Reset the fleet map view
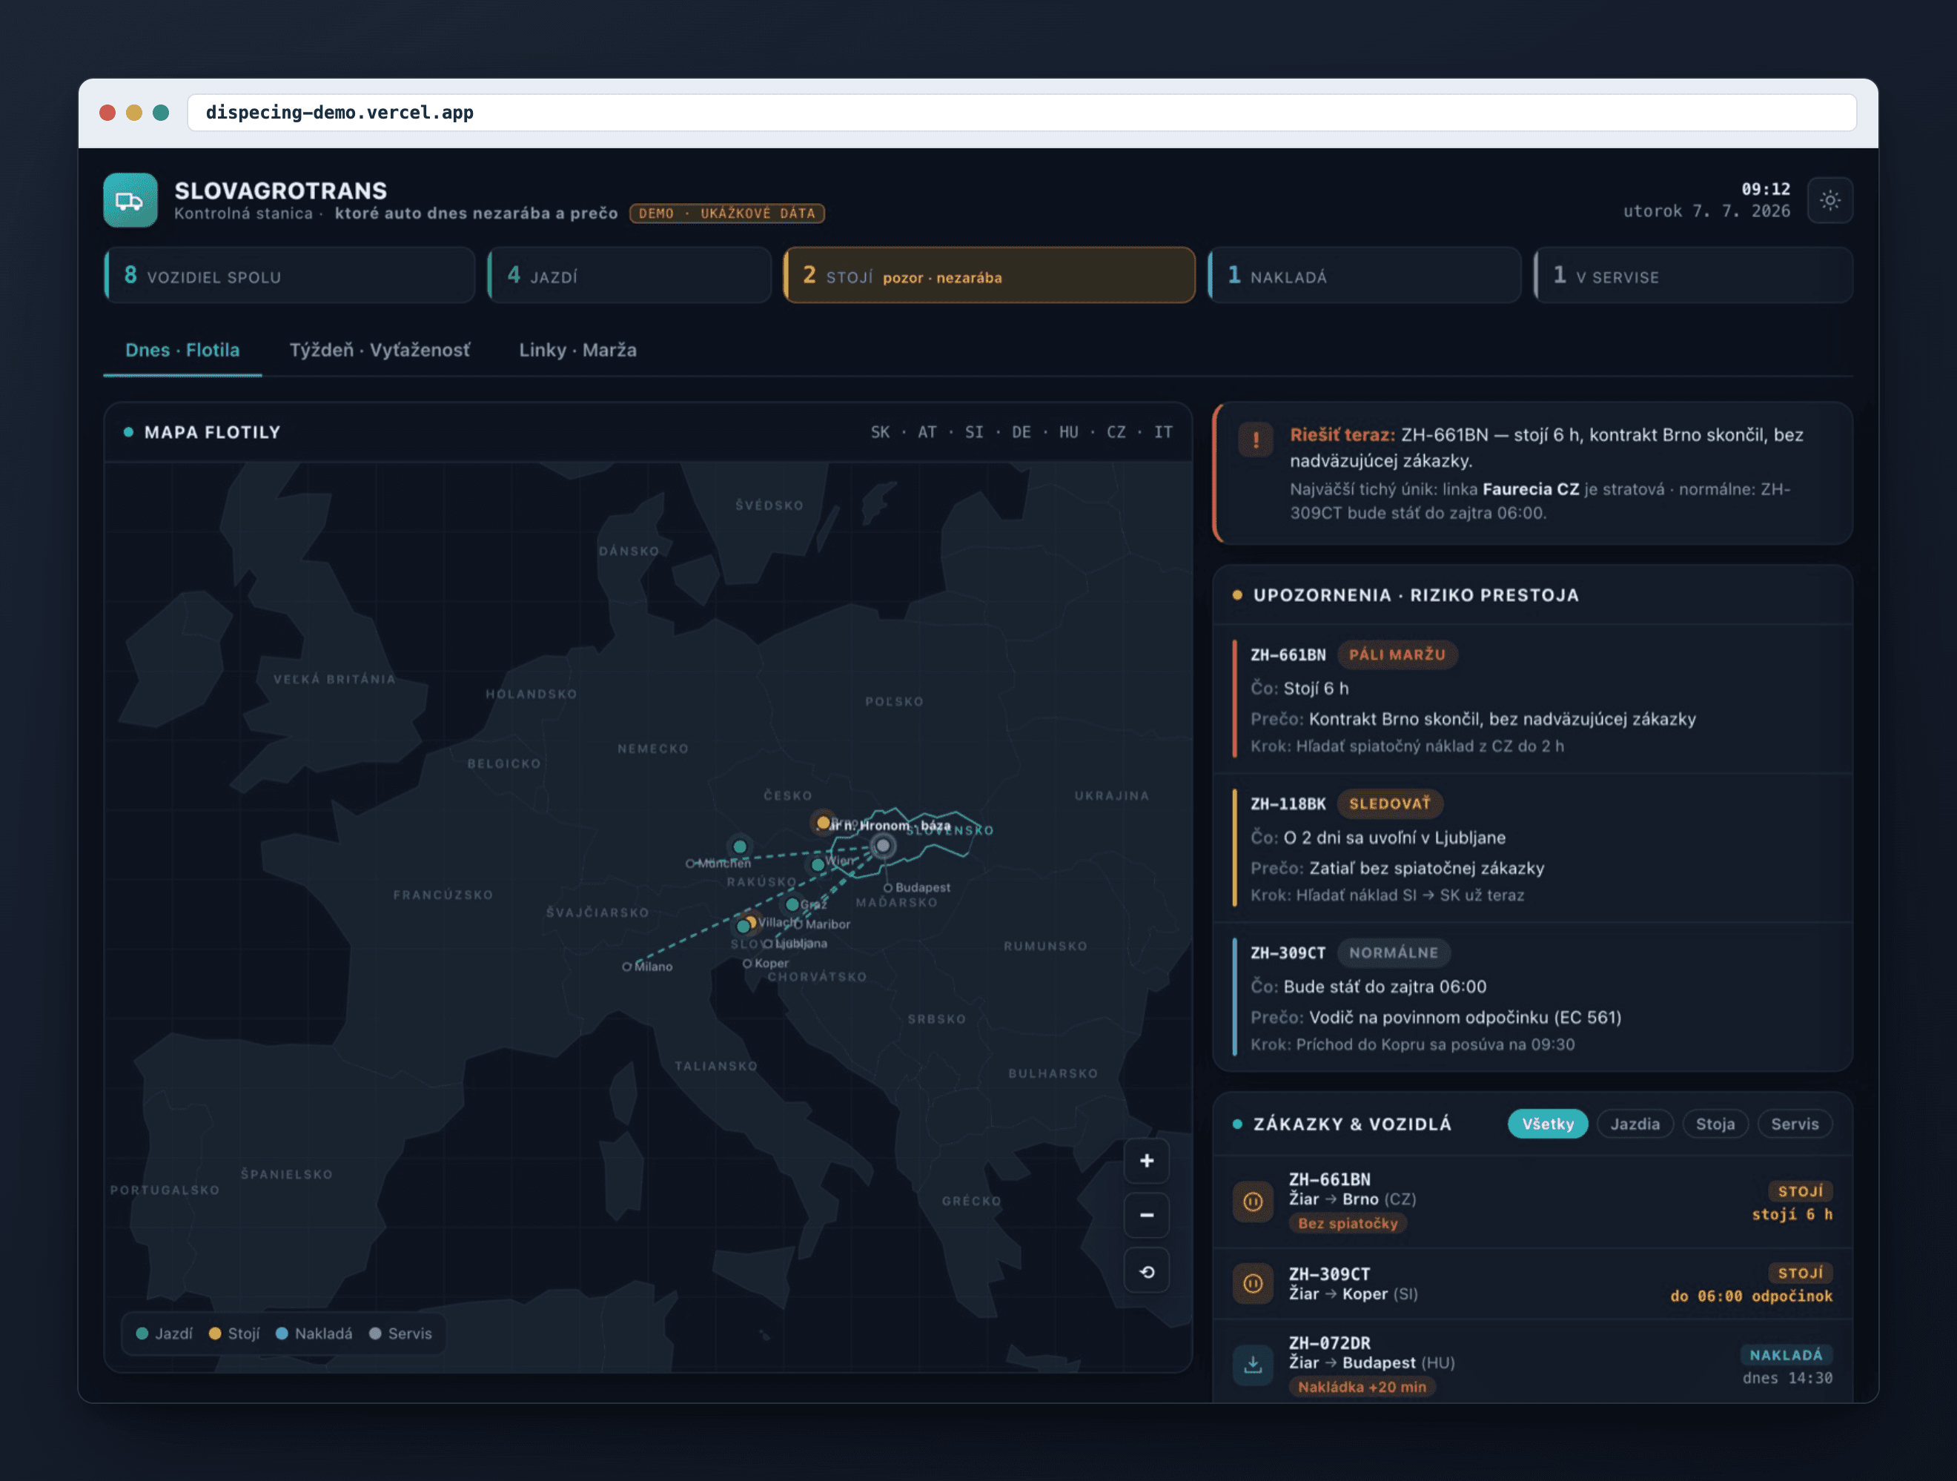1957x1481 pixels. [1147, 1271]
